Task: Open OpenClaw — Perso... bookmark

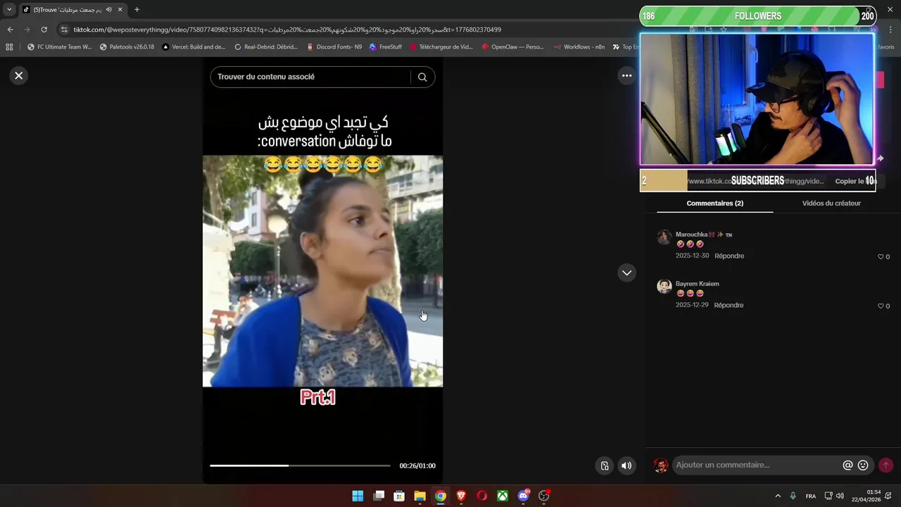Action: click(x=512, y=46)
